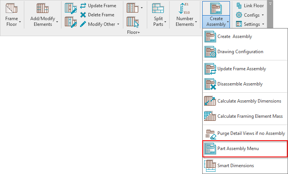Click the Frame Floor icon
The width and height of the screenshot is (288, 174).
tap(12, 9)
